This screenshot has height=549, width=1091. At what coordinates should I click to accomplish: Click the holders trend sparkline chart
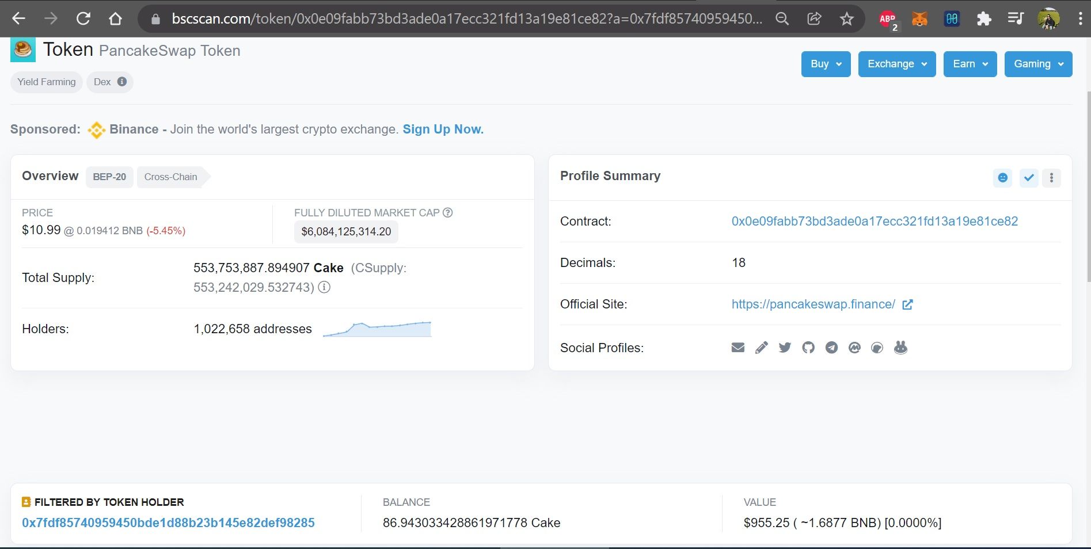click(x=377, y=329)
